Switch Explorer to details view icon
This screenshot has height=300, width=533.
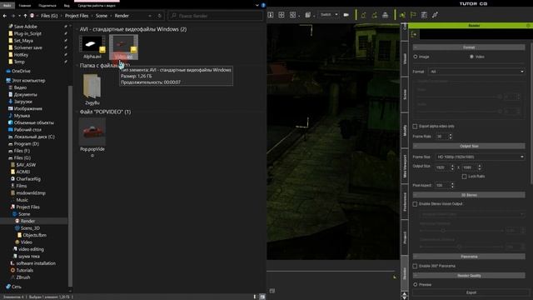coord(255,297)
